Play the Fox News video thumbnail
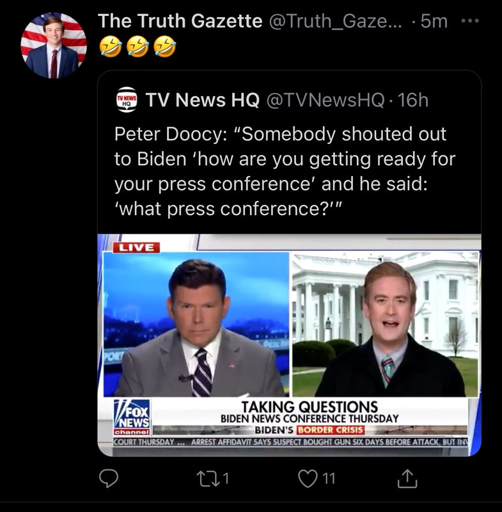Screen dimensions: 502x512 tap(289, 345)
